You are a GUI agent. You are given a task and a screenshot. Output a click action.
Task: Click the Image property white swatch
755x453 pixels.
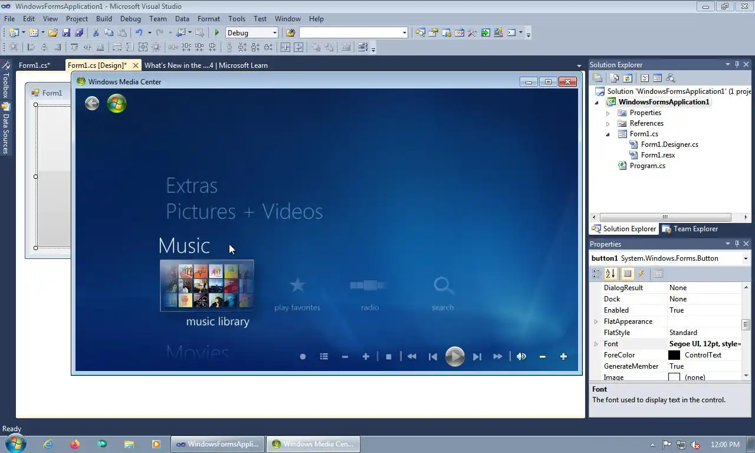[674, 377]
